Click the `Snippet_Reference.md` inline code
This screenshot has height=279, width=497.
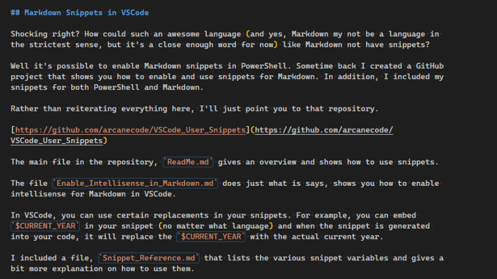[148, 258]
